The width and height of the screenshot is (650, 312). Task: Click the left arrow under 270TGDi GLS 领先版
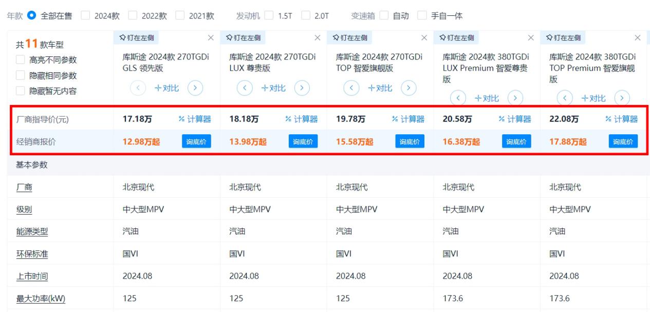(x=138, y=88)
